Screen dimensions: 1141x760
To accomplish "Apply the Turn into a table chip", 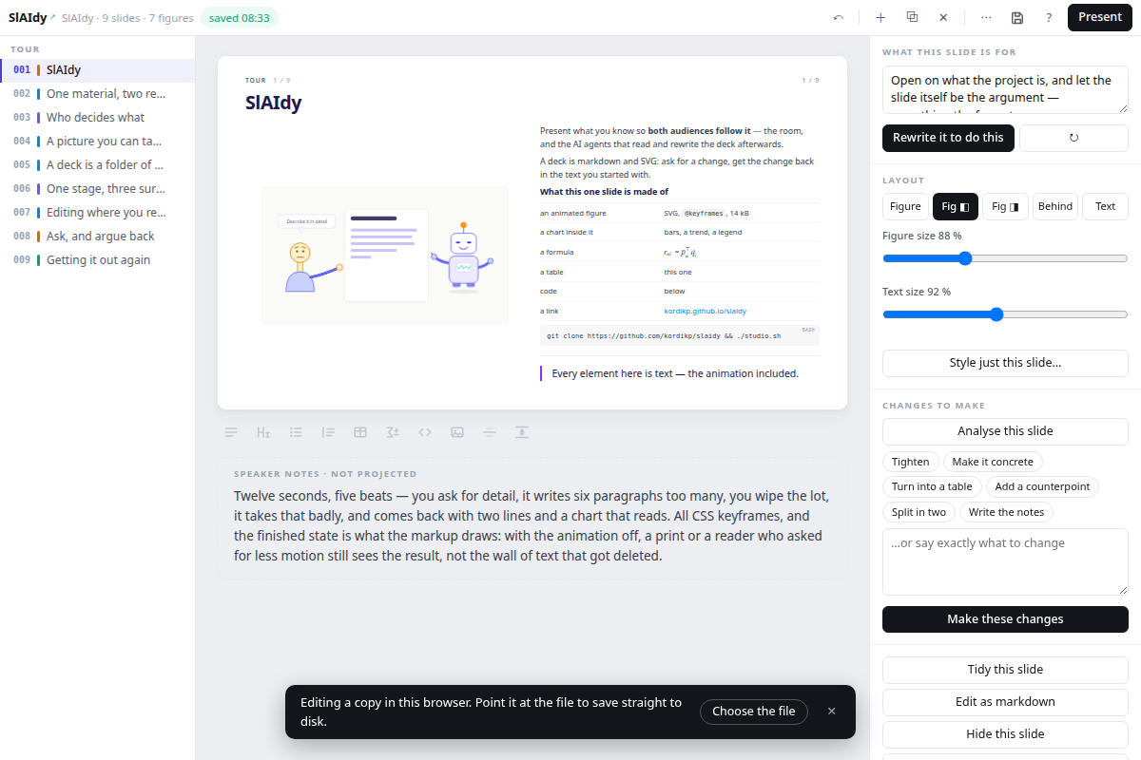I will coord(932,486).
